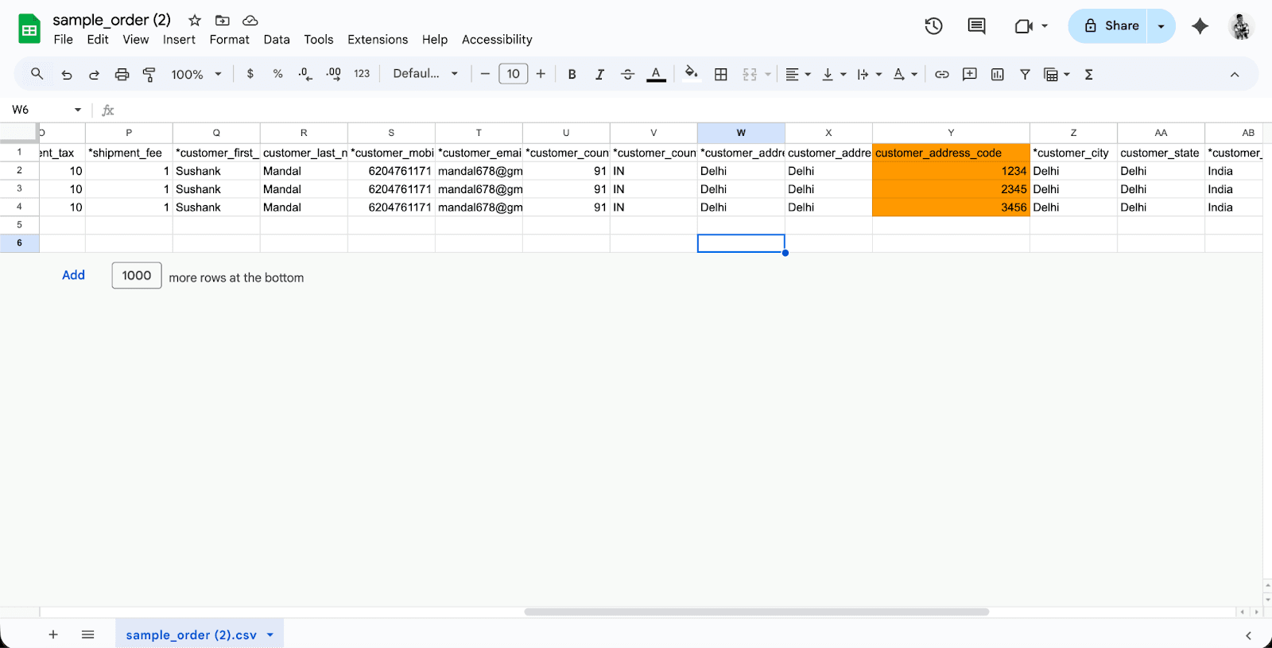Click Add to append more rows
The width and height of the screenshot is (1272, 648).
point(73,275)
